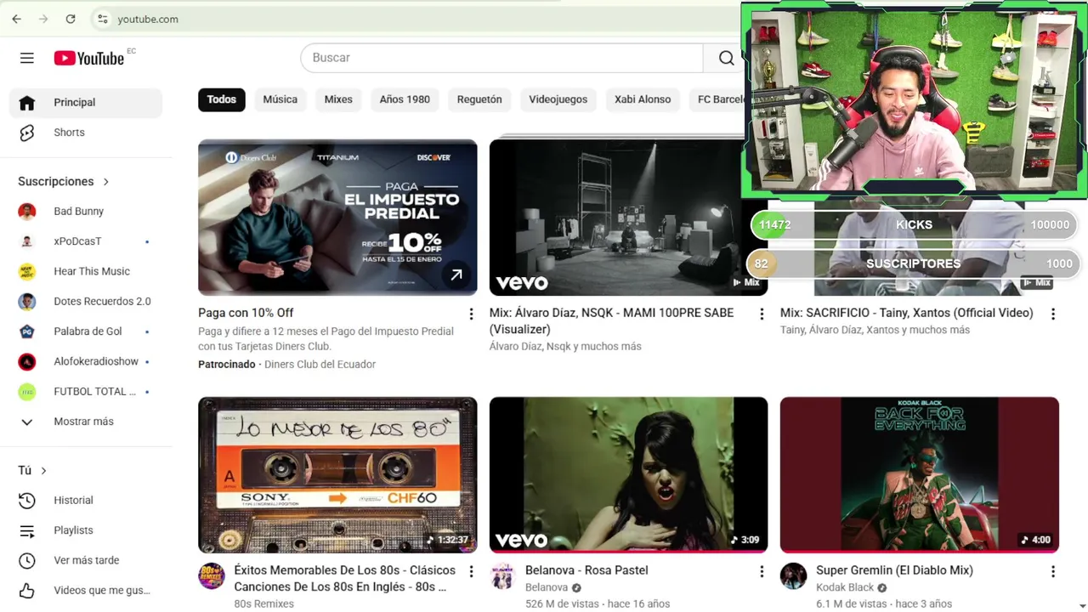Open Playlists in the sidebar

click(x=86, y=530)
